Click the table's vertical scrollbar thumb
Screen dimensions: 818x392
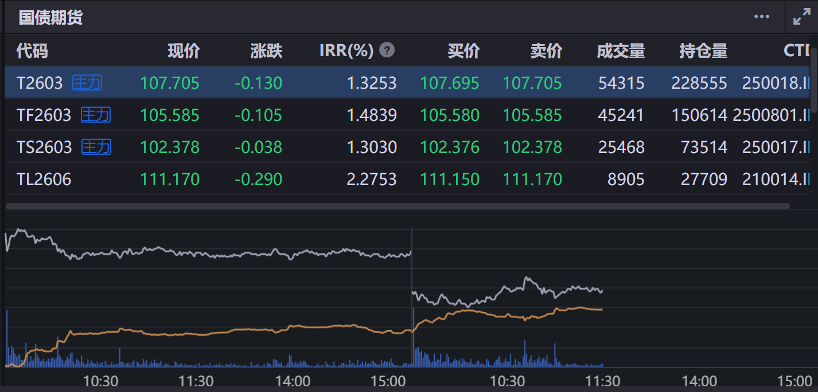(x=814, y=80)
